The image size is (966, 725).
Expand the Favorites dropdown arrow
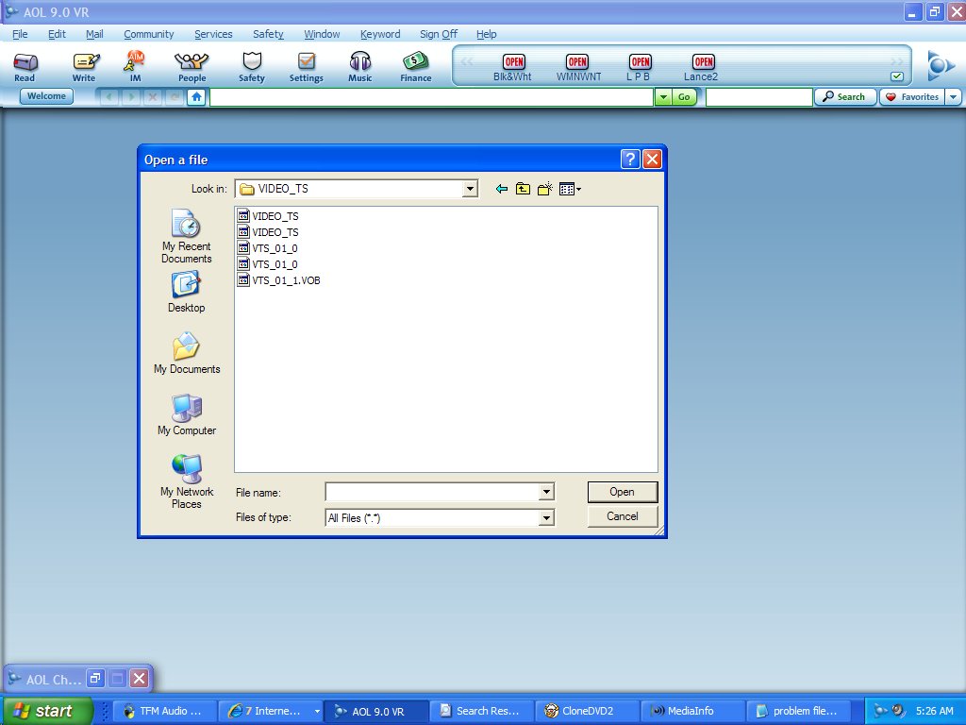tap(954, 97)
